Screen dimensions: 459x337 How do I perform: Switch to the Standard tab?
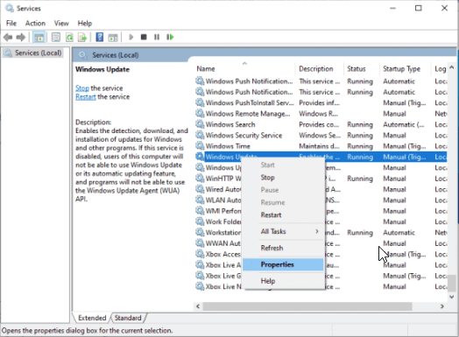[128, 318]
